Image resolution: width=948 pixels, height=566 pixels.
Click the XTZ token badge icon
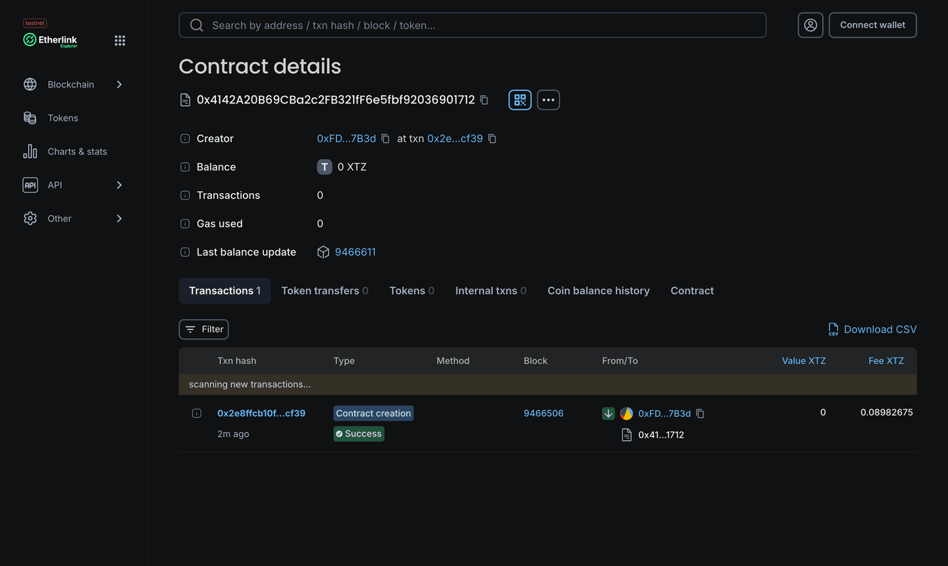pyautogui.click(x=325, y=167)
